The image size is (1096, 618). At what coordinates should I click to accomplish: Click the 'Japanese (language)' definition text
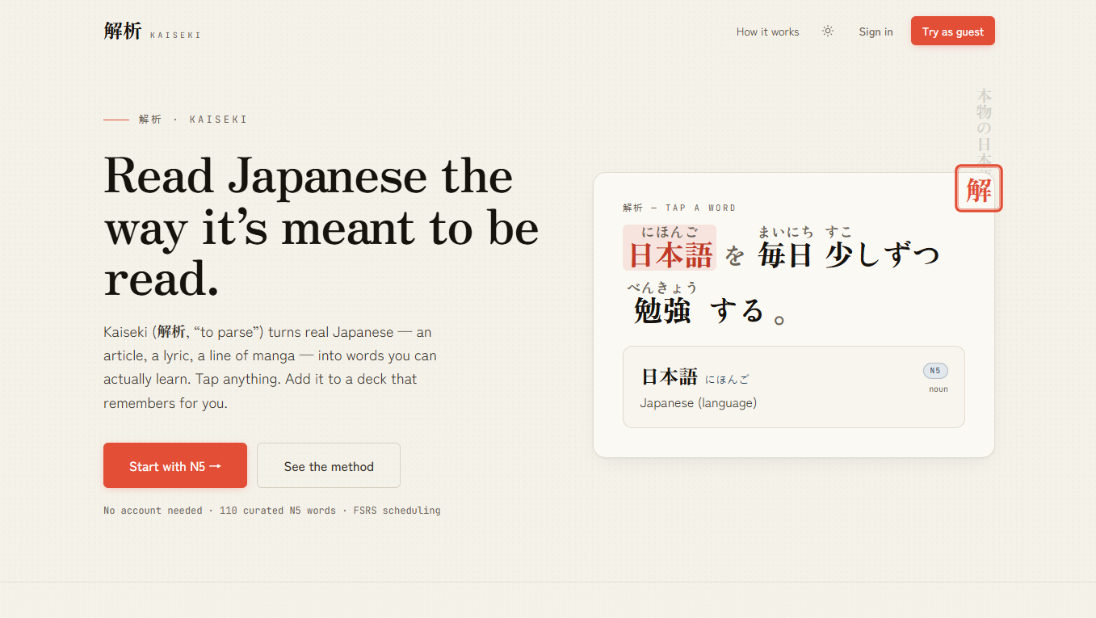[699, 403]
